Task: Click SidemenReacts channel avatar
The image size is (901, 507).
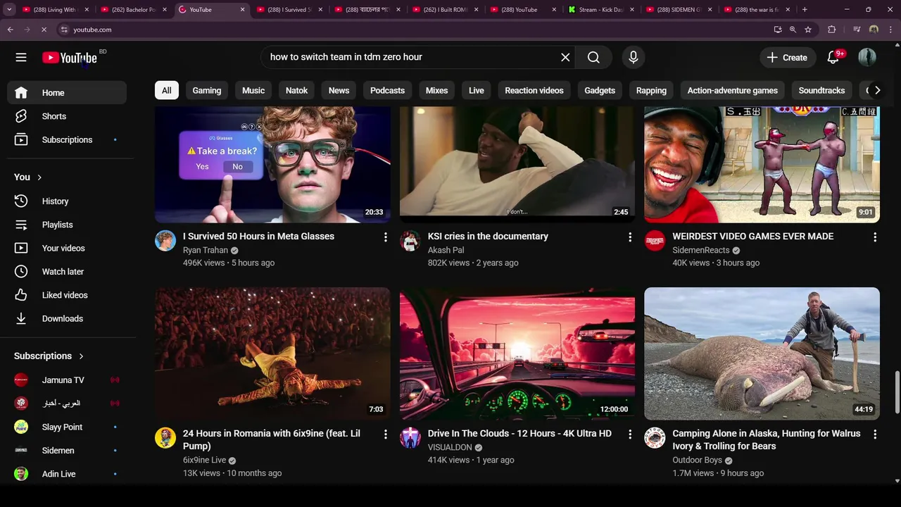Action: 655,241
